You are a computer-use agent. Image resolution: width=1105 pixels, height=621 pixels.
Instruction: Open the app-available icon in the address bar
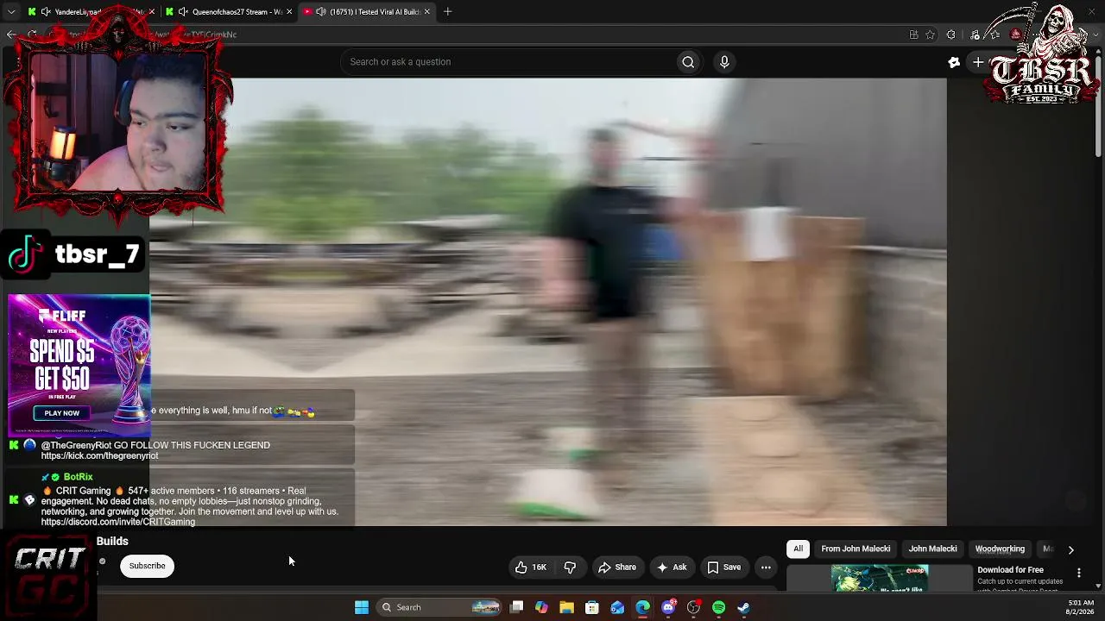tap(913, 34)
